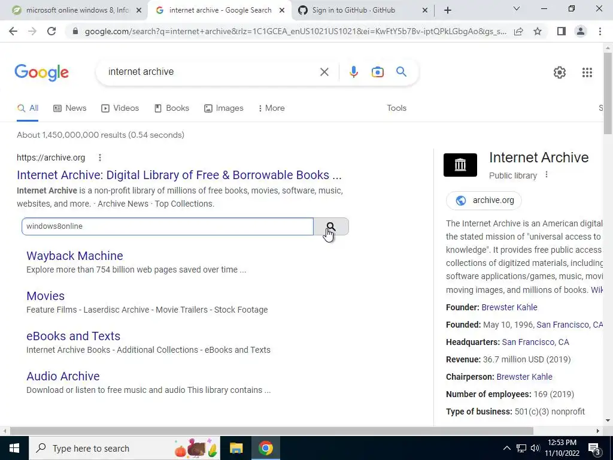Image resolution: width=613 pixels, height=460 pixels.
Task: Select the Videos results tab
Action: point(120,108)
